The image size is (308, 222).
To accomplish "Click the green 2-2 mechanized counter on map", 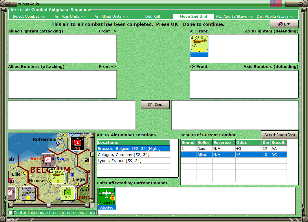I will point(67,194).
